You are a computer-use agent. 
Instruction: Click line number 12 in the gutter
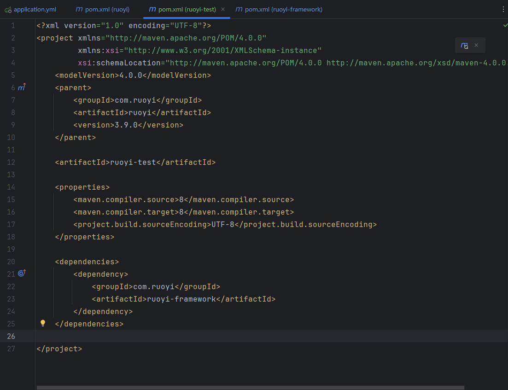pos(11,162)
